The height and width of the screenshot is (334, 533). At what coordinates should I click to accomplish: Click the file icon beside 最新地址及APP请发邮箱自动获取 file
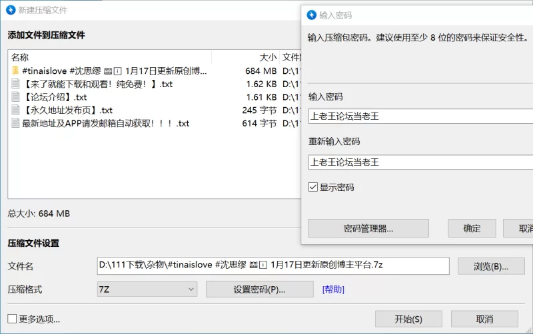click(15, 123)
